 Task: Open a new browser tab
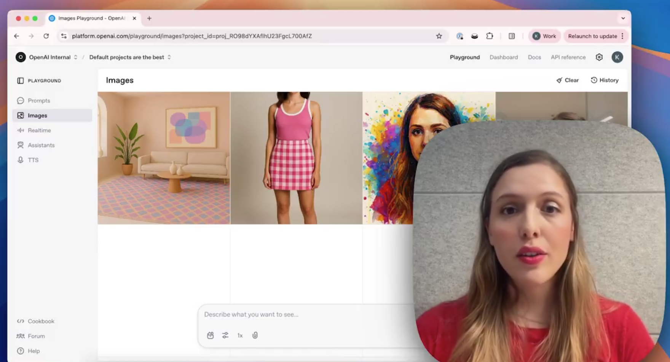(x=149, y=18)
